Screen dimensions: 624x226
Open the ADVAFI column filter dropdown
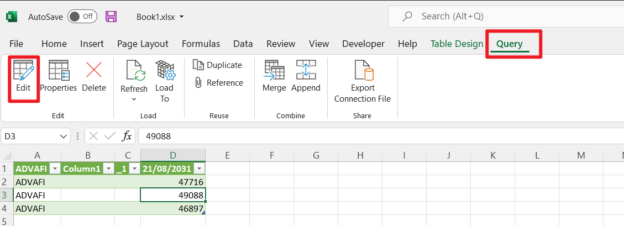[54, 169]
